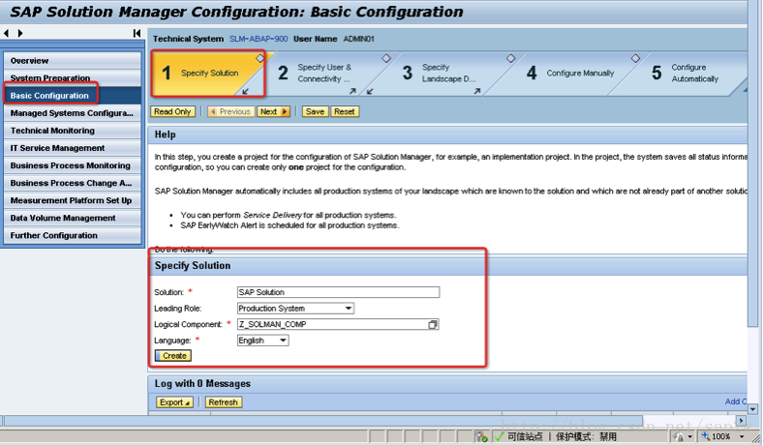Open IT Service Management item
This screenshot has width=763, height=446.
[x=72, y=148]
